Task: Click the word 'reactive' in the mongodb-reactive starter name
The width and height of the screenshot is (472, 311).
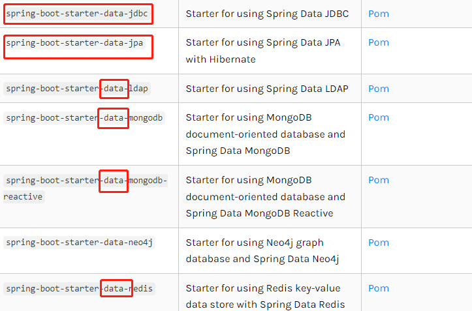Action: point(24,197)
